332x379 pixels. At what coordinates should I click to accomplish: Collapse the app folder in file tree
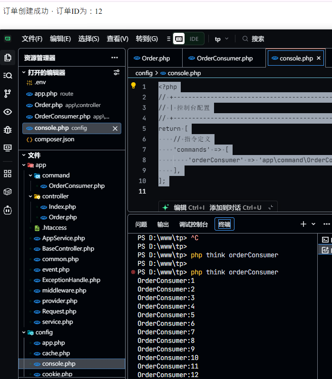coord(24,165)
